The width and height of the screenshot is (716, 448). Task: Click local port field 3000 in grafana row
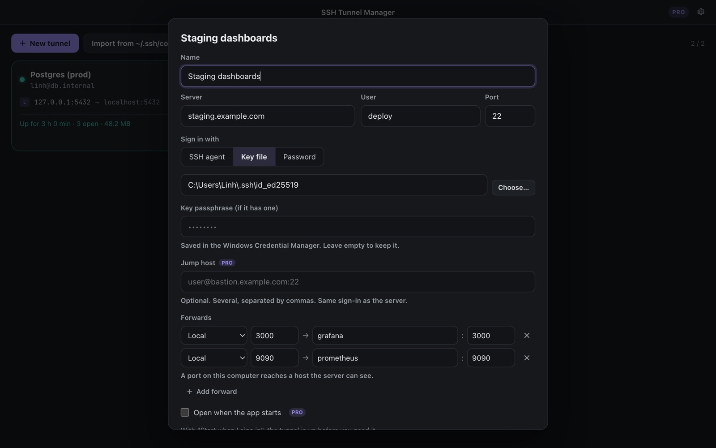[x=274, y=336]
